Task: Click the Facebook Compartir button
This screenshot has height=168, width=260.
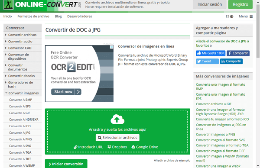Action: [238, 53]
